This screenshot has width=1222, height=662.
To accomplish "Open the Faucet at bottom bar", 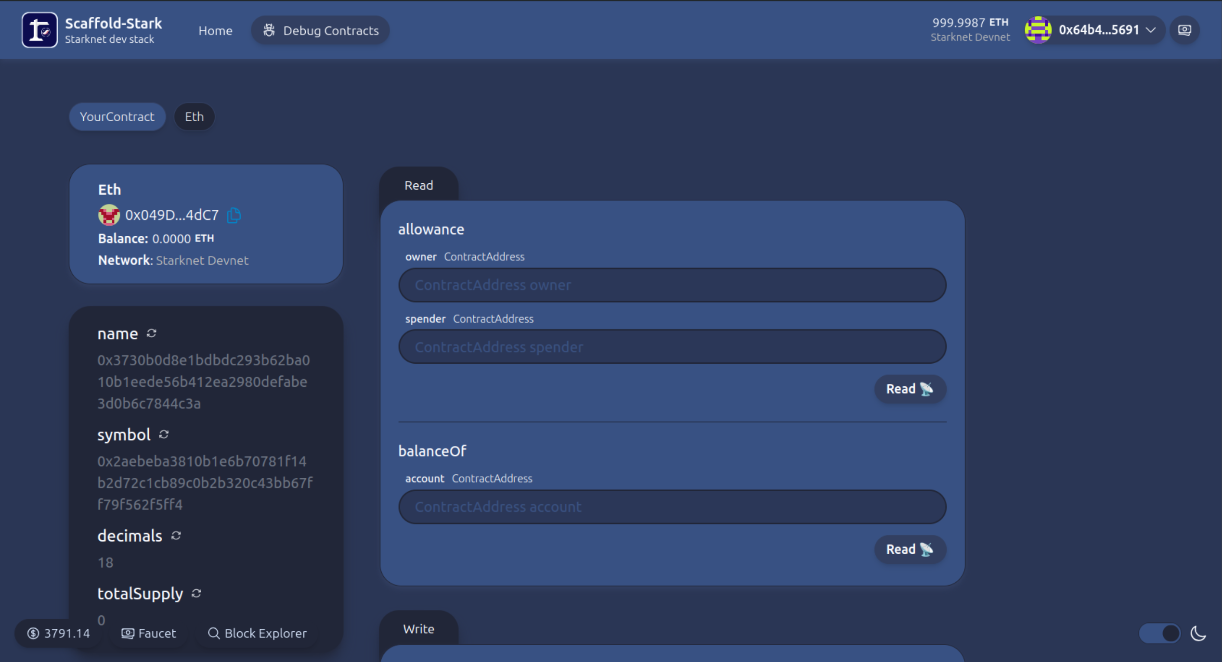I will 149,633.
